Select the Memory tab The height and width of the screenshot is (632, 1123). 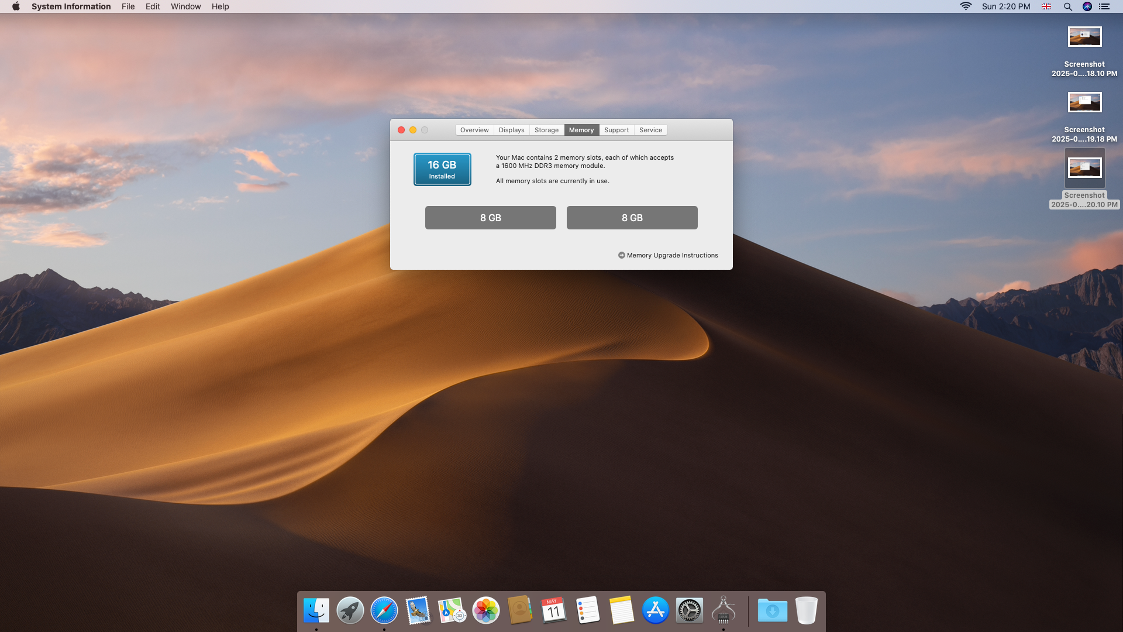pyautogui.click(x=581, y=130)
